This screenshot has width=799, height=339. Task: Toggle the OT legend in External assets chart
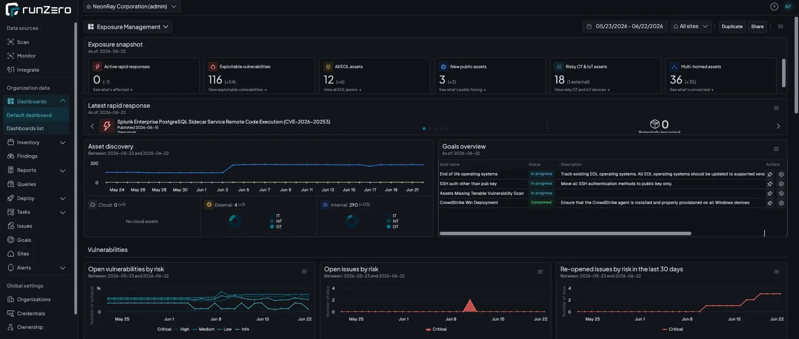(x=276, y=227)
